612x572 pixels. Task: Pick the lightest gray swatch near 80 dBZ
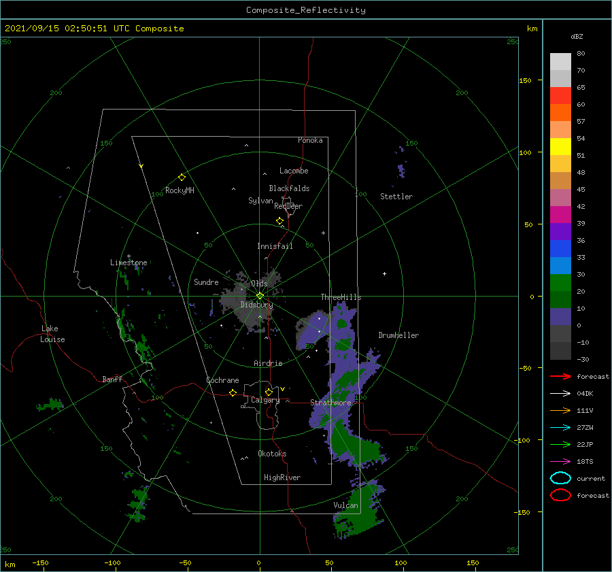[560, 62]
